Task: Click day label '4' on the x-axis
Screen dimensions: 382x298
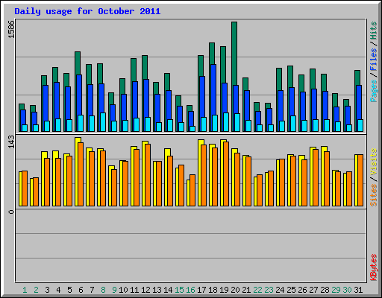Action: (58, 290)
